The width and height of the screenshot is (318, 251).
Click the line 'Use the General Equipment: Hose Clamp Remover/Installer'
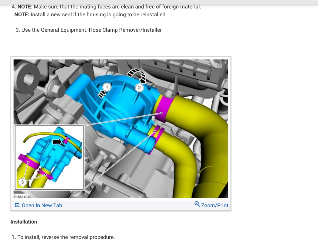(91, 30)
